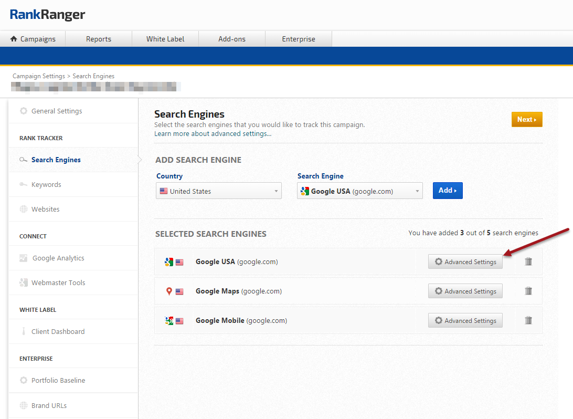Click trash icon for Google Maps row

(528, 291)
